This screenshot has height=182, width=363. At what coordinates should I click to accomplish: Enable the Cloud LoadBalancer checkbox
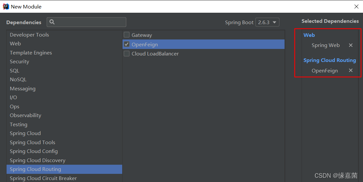(x=127, y=53)
